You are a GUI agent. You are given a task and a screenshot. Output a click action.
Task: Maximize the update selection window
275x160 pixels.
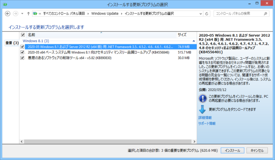click(x=257, y=3)
